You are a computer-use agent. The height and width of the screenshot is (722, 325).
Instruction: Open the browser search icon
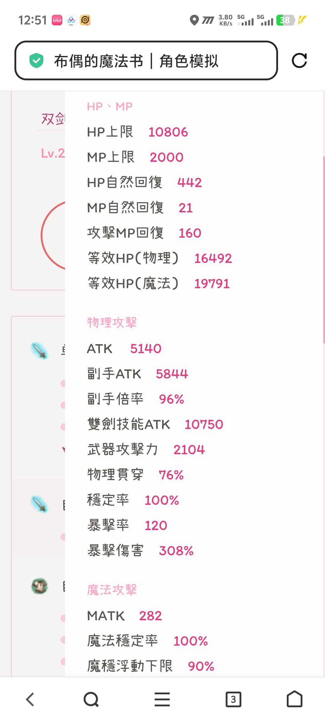point(91,699)
